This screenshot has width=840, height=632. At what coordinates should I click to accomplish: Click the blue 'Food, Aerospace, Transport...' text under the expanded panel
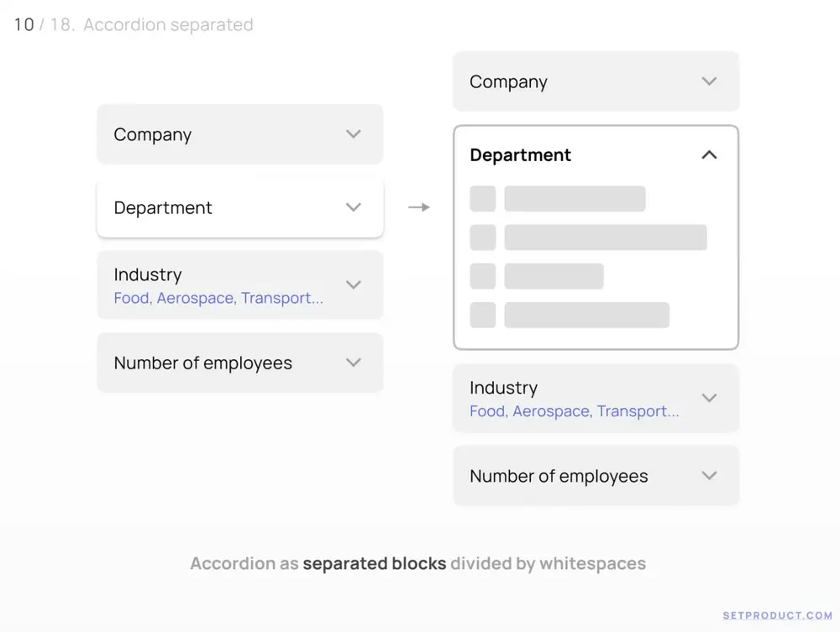[574, 411]
